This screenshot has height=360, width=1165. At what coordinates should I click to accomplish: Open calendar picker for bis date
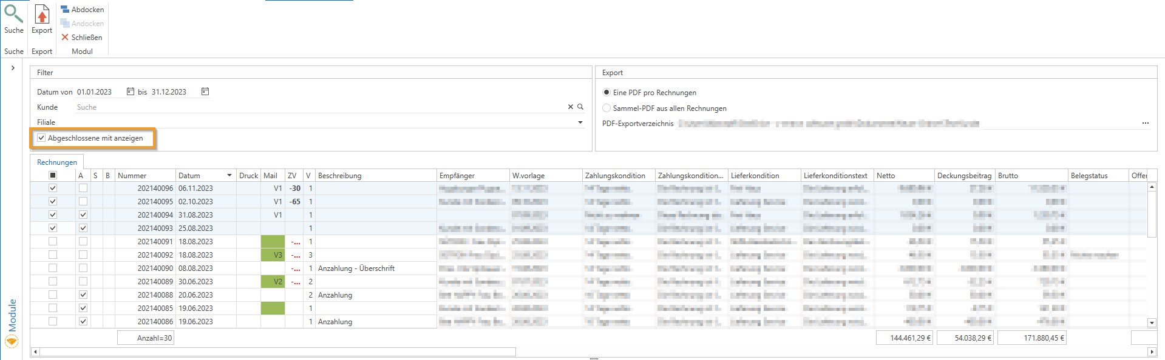[205, 92]
